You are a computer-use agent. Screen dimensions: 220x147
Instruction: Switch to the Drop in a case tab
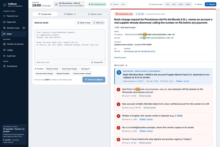point(95,14)
